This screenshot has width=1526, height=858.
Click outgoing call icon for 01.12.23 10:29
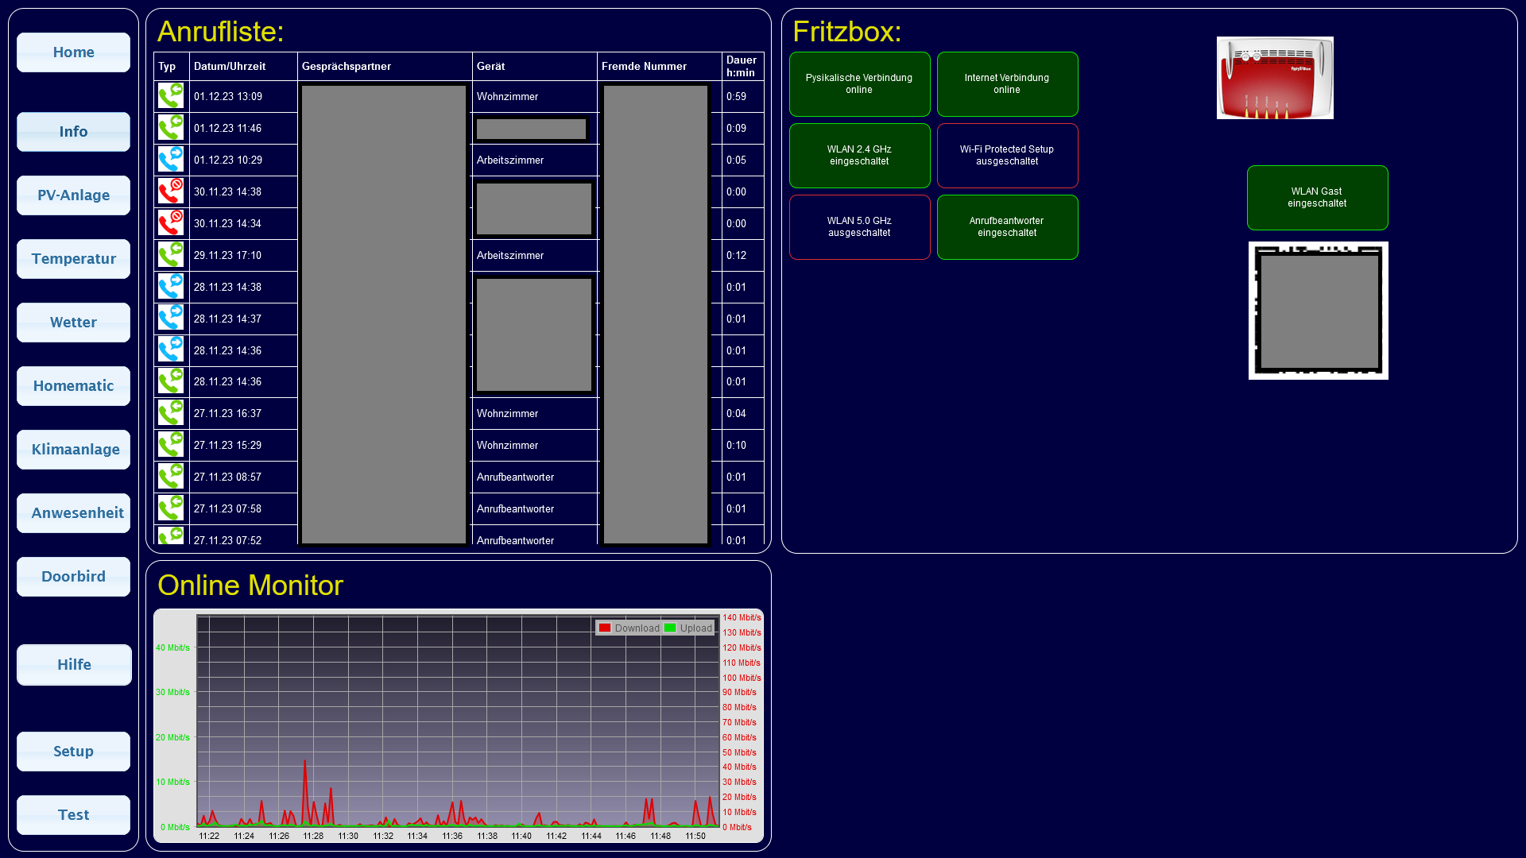171,160
